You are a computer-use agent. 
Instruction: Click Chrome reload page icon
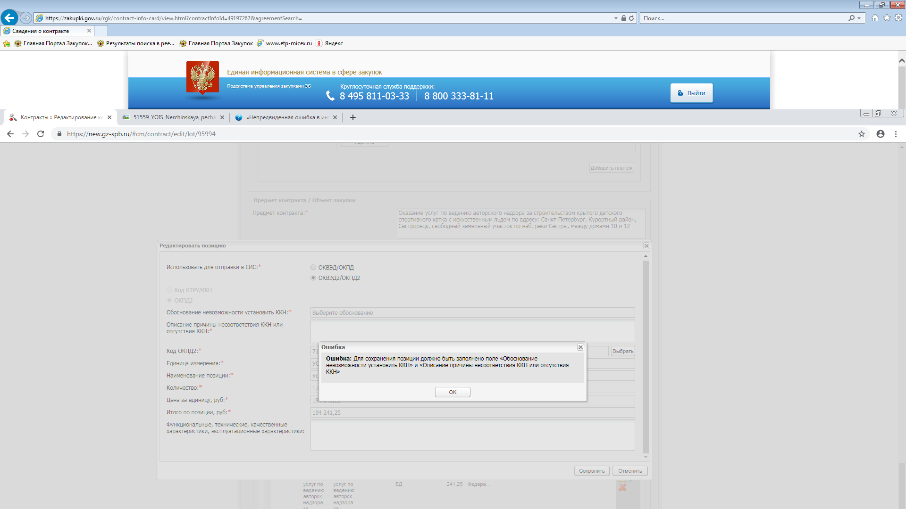tap(41, 134)
